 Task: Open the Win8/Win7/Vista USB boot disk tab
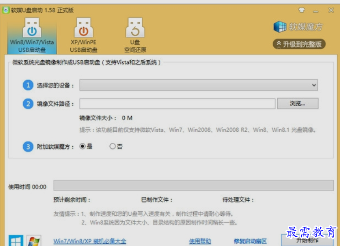pyautogui.click(x=32, y=35)
